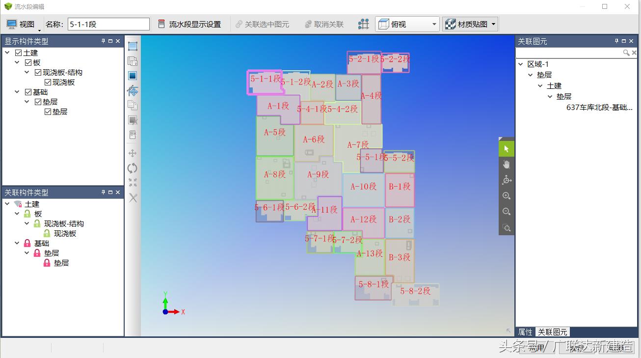This screenshot has width=641, height=358.
Task: Collapse the 区域-1 tree node
Action: point(521,64)
